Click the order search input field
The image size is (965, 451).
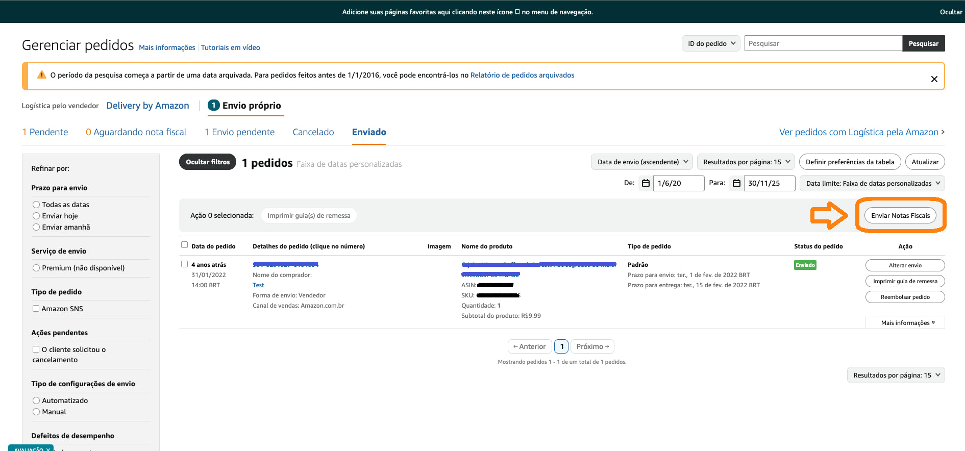pos(823,44)
